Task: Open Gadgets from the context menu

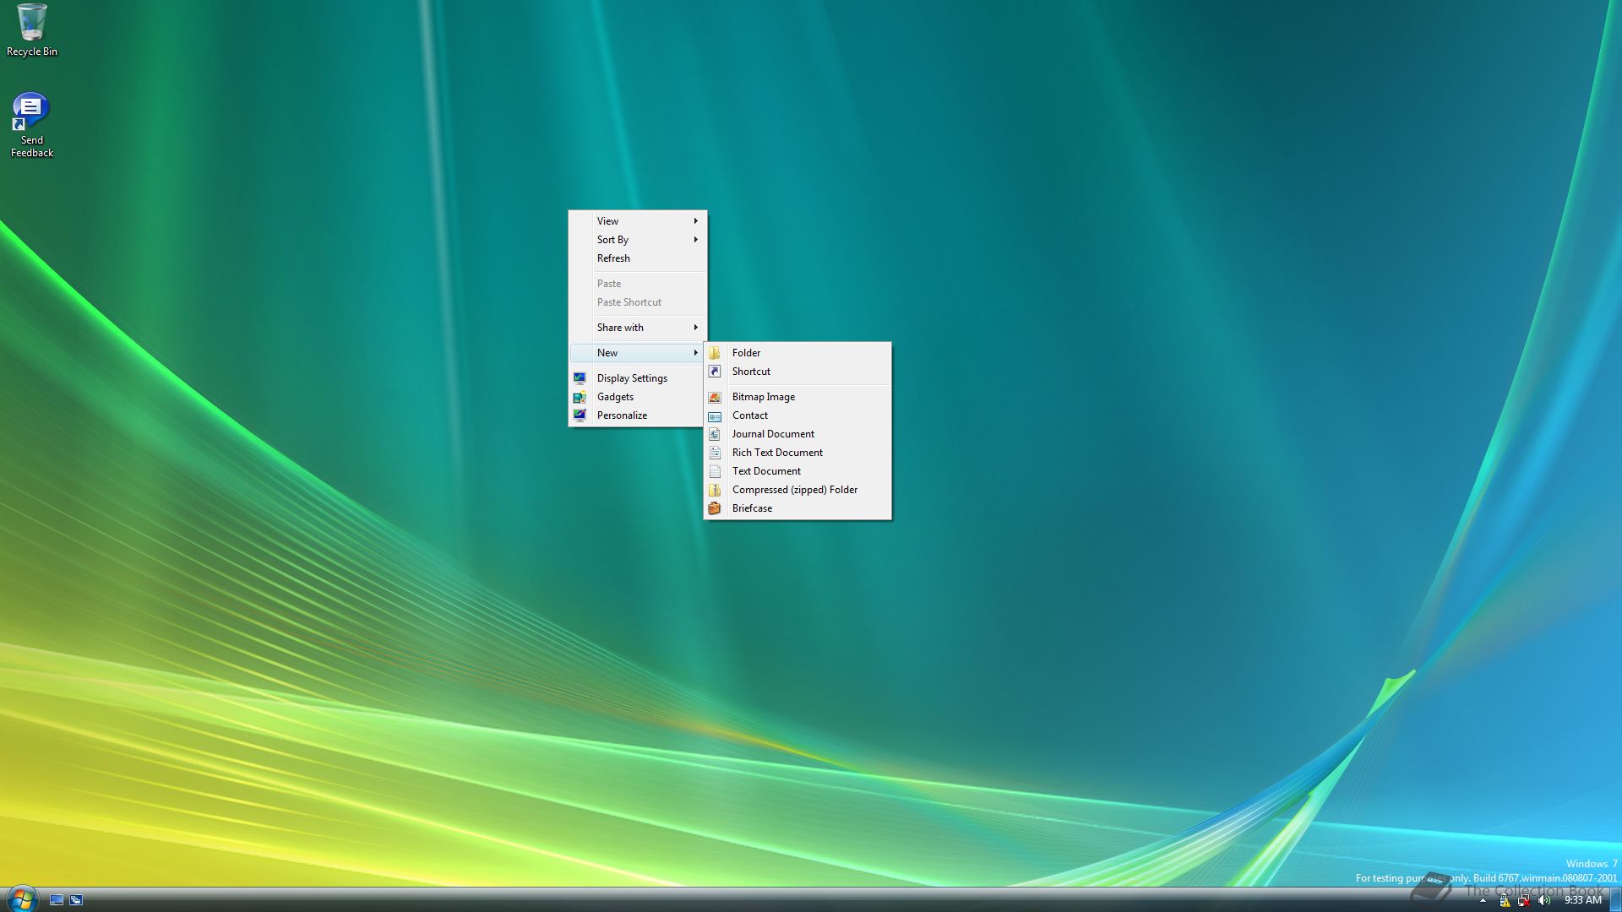Action: click(638, 397)
